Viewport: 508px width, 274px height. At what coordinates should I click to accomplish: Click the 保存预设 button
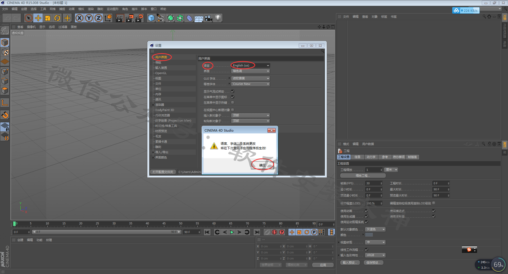(x=374, y=262)
